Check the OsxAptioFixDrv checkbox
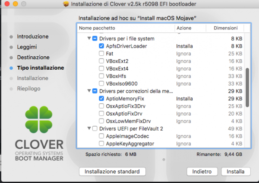The height and width of the screenshot is (183, 259). click(x=101, y=113)
